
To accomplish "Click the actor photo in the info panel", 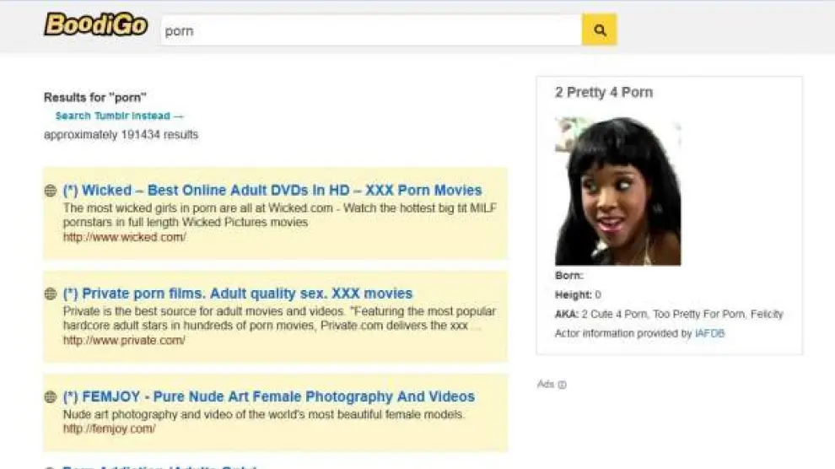I will coord(617,191).
